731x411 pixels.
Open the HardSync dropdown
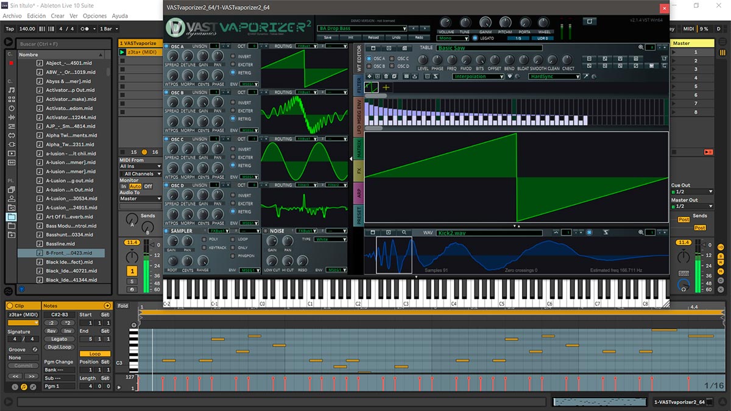(x=554, y=77)
